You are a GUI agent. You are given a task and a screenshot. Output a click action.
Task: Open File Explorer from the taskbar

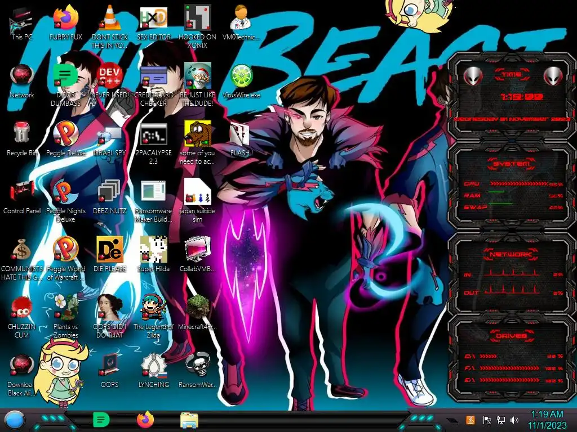[189, 420]
